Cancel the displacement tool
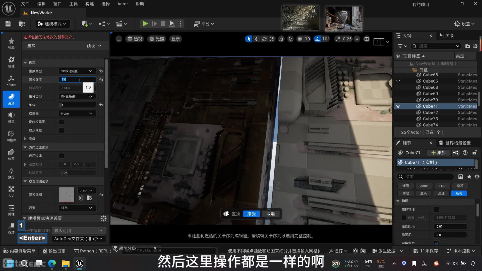 (x=270, y=214)
